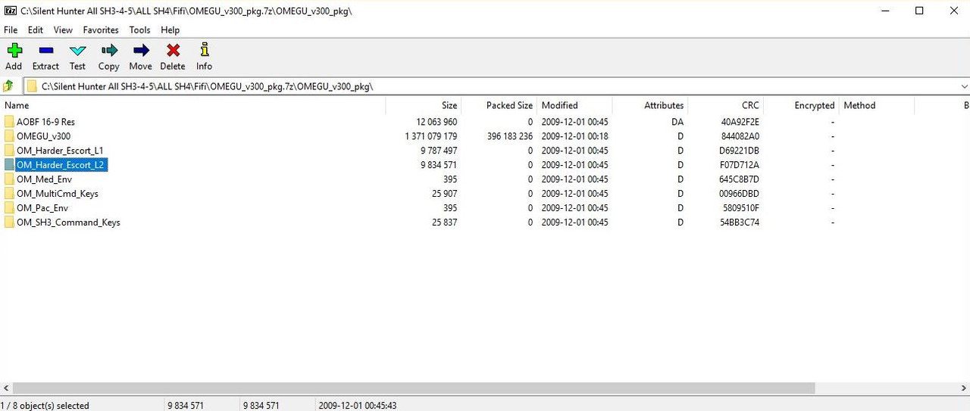
Task: Select the highlighted OM_Harder_Escort_L2 entry
Action: coord(61,165)
